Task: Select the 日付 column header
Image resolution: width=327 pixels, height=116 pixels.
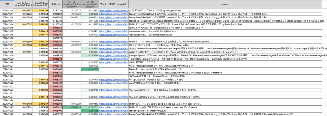Action: (6, 4)
